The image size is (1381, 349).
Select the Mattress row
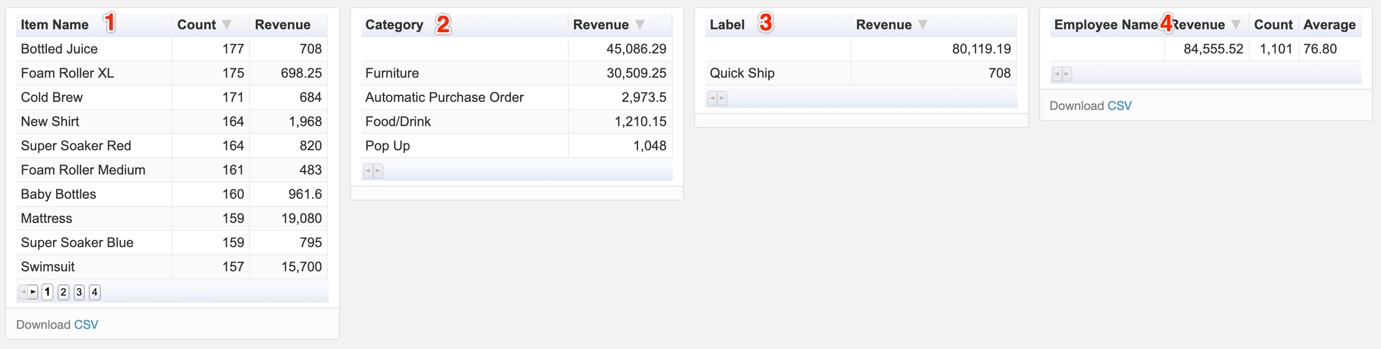click(x=171, y=218)
